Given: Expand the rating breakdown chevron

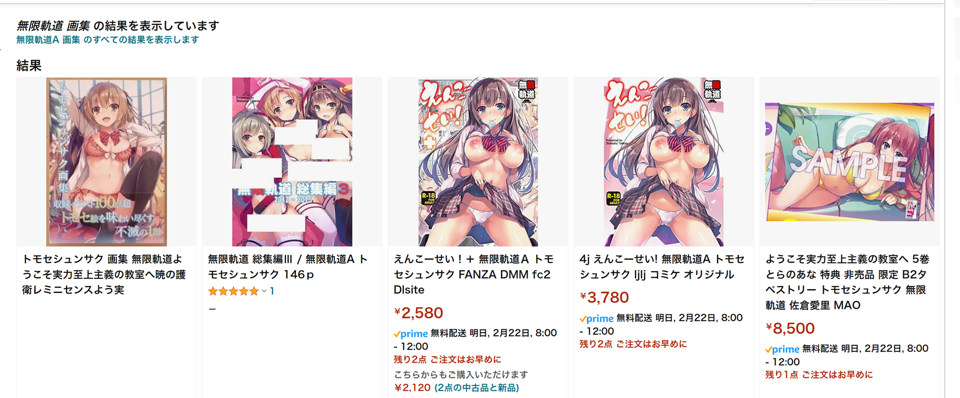Looking at the screenshot, I should tap(264, 291).
